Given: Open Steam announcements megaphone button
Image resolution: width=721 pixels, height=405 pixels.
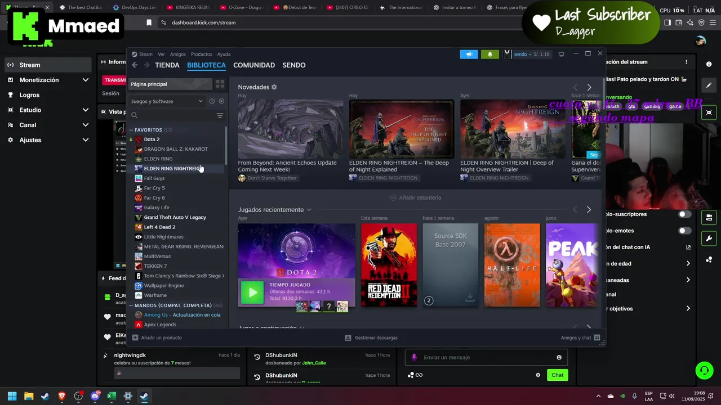Looking at the screenshot, I should coord(469,54).
